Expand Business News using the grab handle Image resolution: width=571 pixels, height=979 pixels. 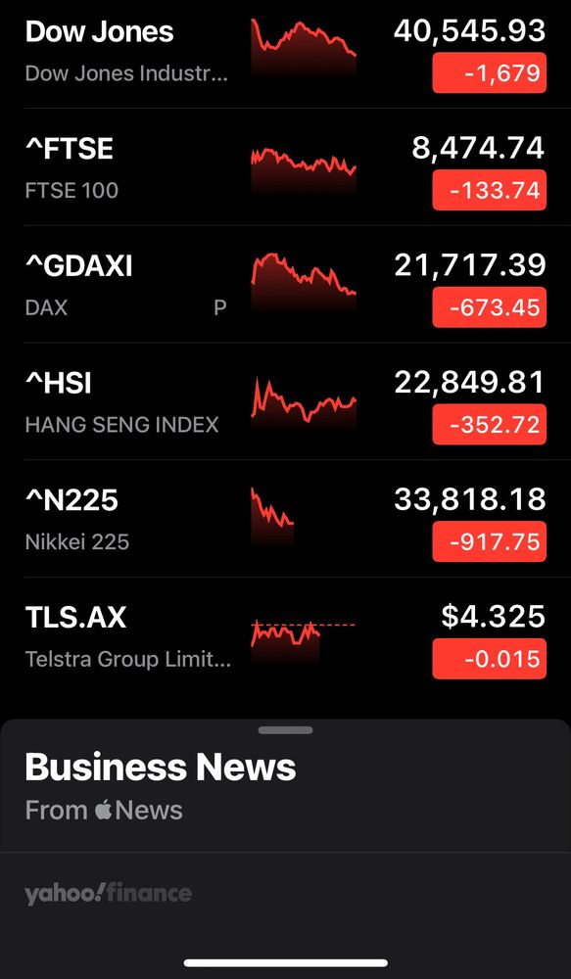285,729
